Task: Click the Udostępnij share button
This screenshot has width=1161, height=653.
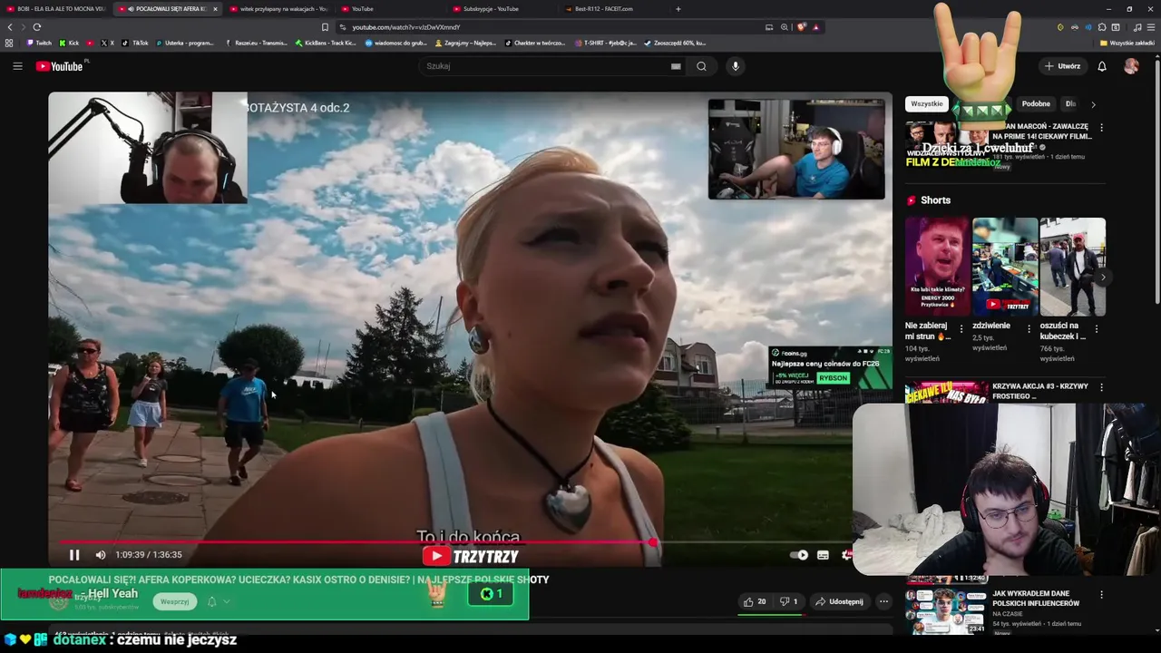Action: click(x=840, y=601)
